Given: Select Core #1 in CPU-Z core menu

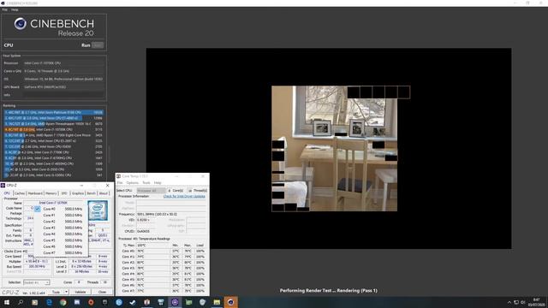Looking at the screenshot, I should 61,215.
